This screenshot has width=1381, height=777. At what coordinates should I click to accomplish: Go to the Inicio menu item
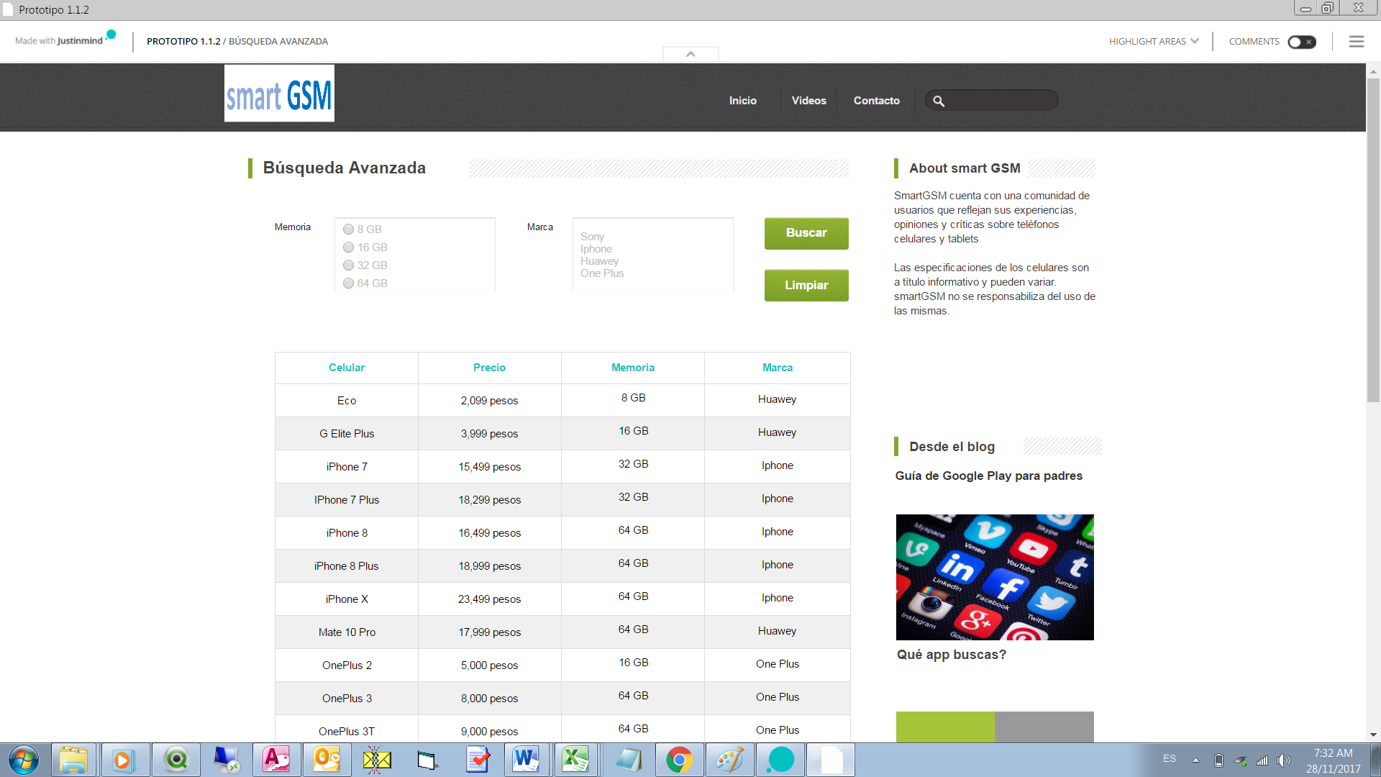pos(742,101)
